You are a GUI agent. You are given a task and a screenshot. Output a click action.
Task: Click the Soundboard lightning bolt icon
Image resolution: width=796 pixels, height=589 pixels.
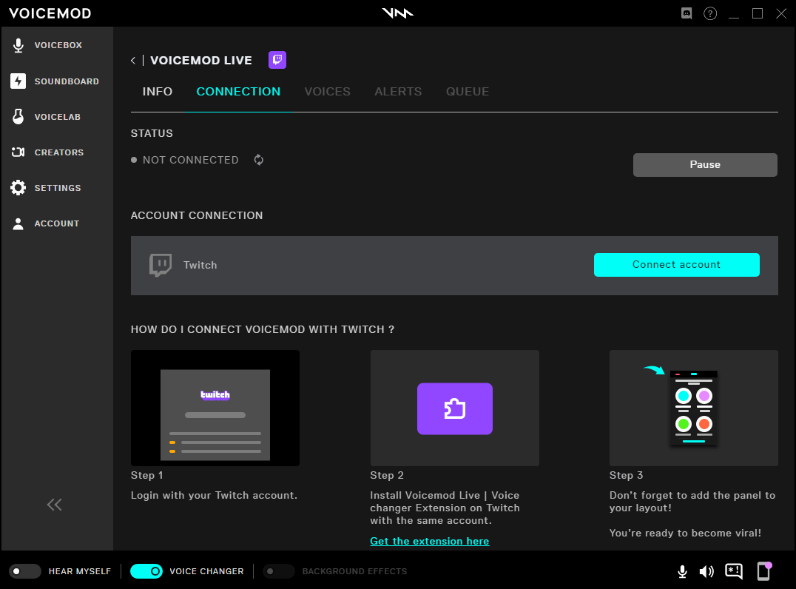point(18,81)
